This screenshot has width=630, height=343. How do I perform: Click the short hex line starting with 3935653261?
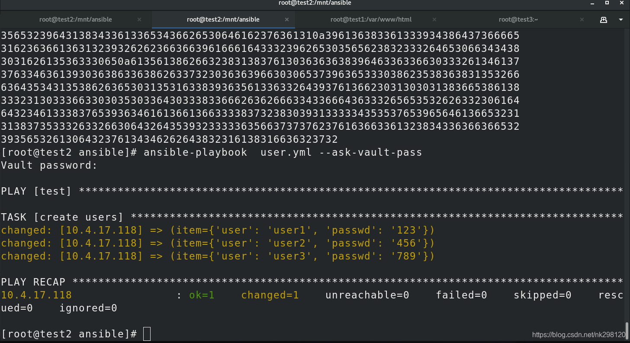tap(169, 139)
